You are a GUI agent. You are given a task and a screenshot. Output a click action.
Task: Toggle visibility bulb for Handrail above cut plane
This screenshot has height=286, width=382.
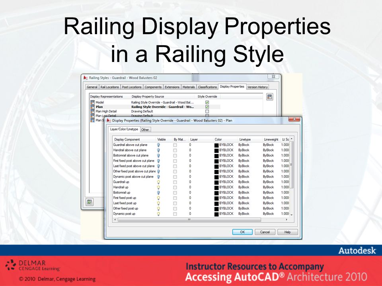point(158,150)
